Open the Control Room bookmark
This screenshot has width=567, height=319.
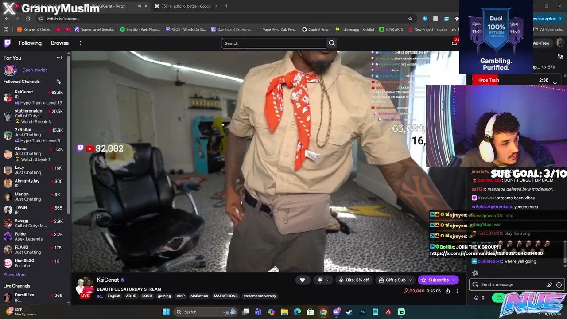pyautogui.click(x=316, y=30)
